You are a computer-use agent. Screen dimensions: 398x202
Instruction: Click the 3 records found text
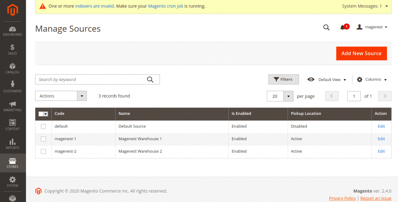tap(114, 96)
